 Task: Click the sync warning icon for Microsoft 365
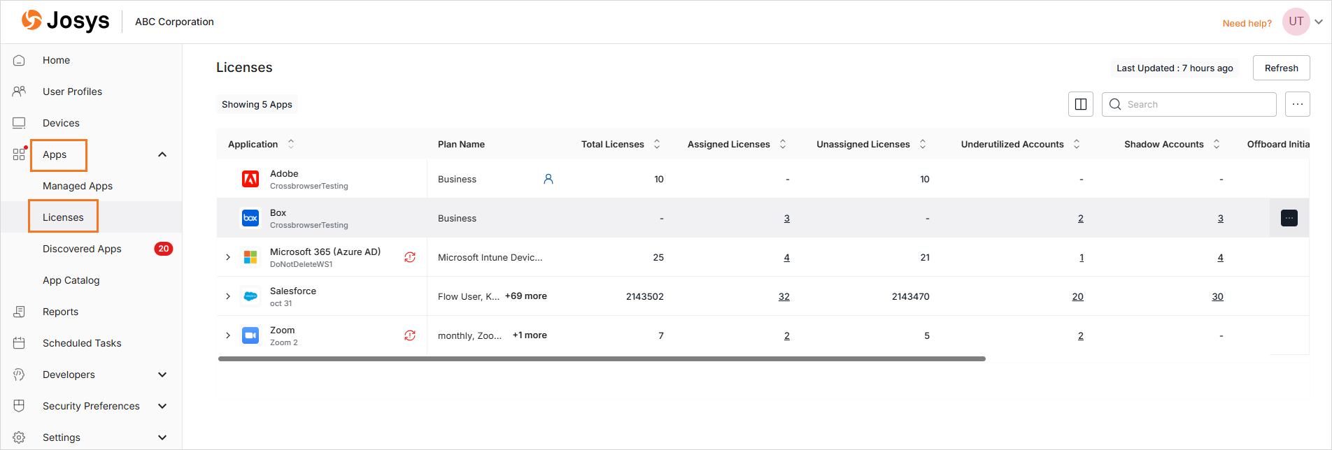410,257
